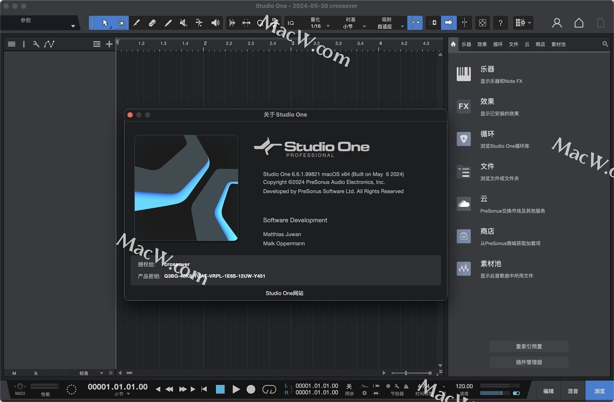Click Studio One网站 link
This screenshot has width=614, height=402.
285,293
